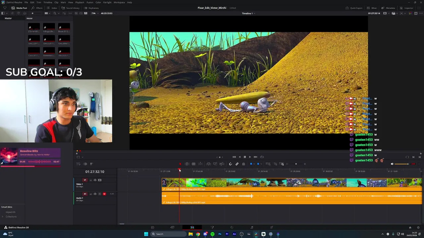Open the Trim menu
This screenshot has height=238, width=424.
click(x=39, y=2)
